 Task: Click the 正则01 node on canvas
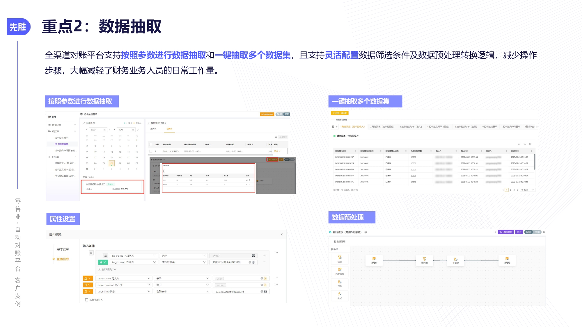[455, 260]
